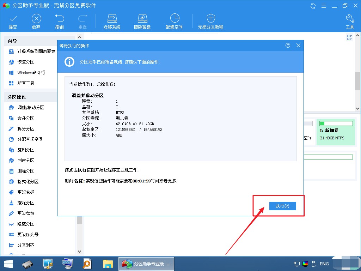Select 隐藏分区 operation
This screenshot has width=361, height=271.
click(x=22, y=224)
